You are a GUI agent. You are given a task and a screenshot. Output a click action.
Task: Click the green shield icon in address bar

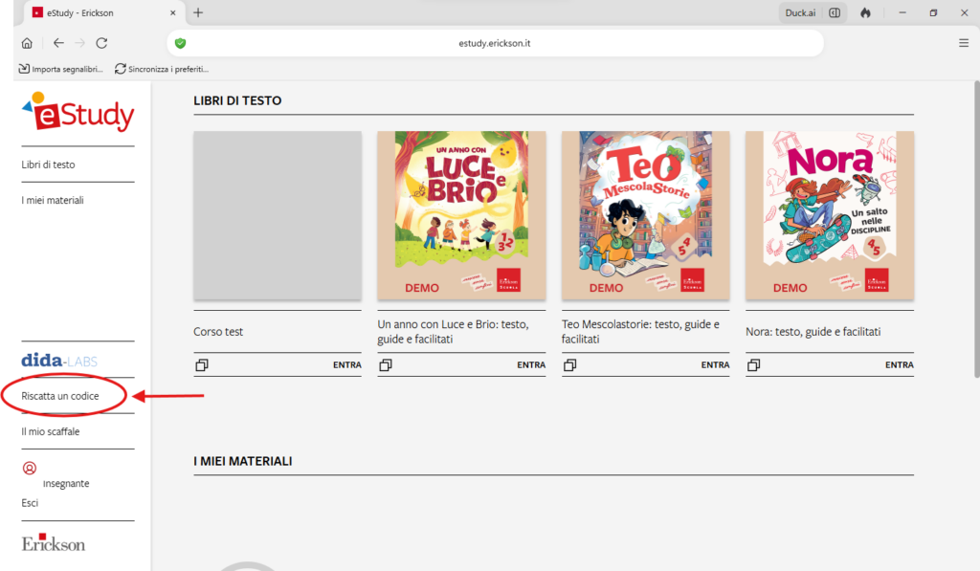(x=181, y=43)
